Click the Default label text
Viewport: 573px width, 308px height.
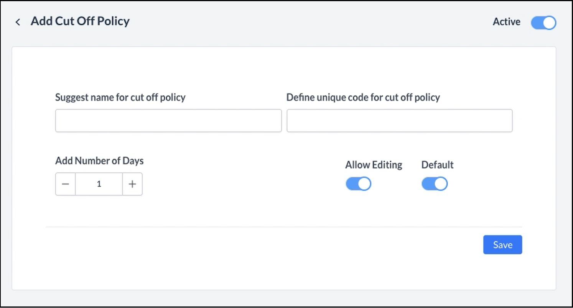437,165
